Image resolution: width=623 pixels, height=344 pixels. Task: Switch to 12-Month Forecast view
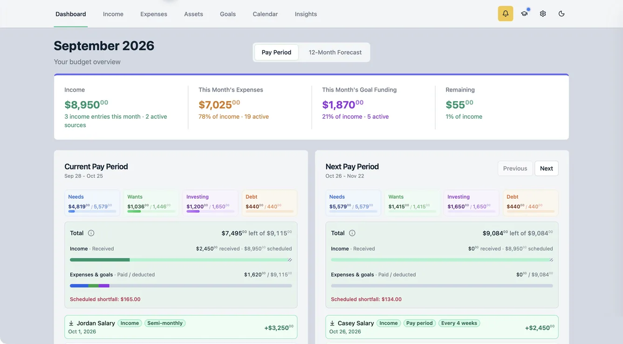click(x=335, y=52)
